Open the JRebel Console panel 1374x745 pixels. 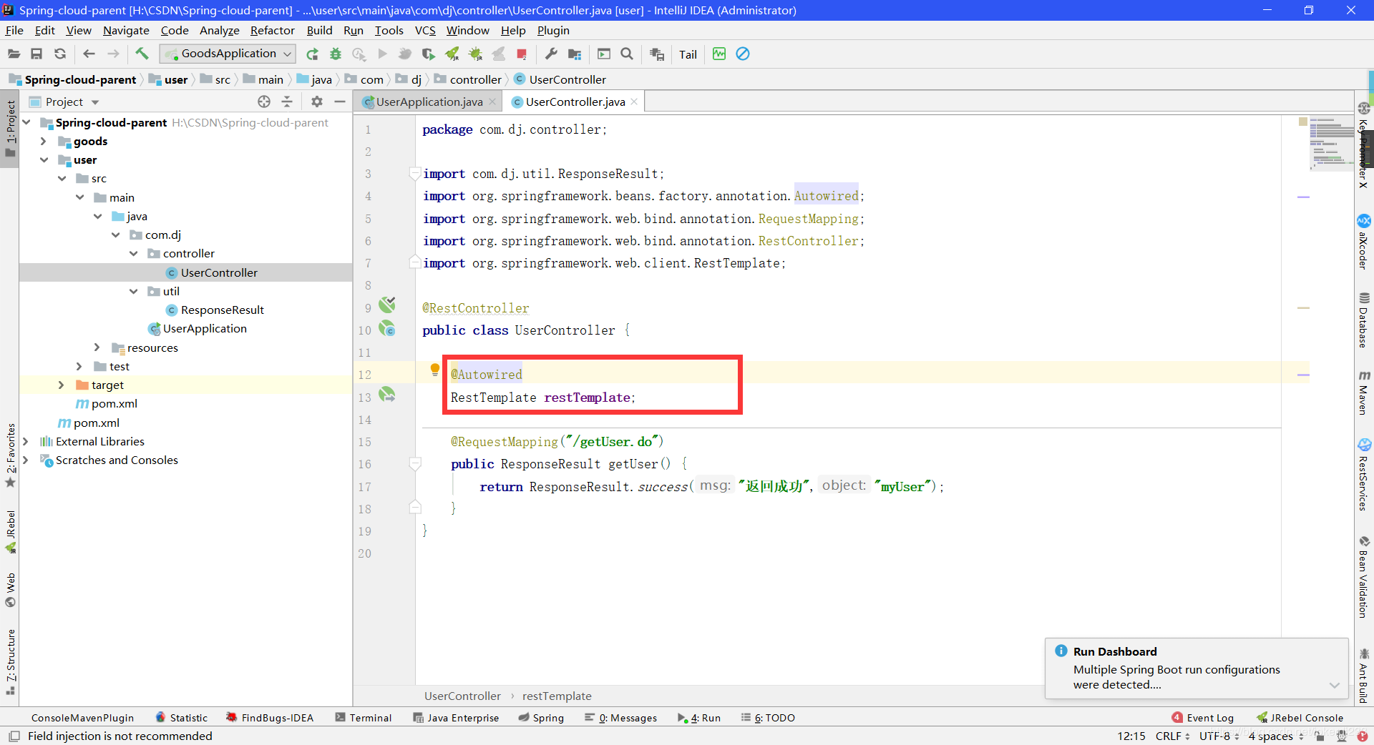[x=1300, y=718]
